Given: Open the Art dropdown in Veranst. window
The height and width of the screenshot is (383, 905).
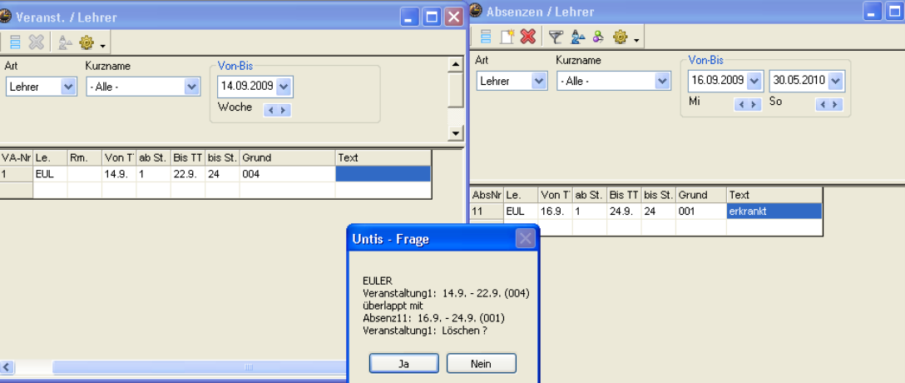Looking at the screenshot, I should click(x=68, y=87).
